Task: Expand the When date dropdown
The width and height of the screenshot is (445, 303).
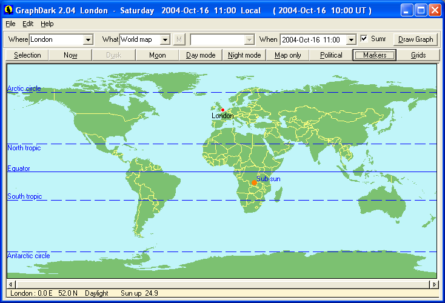Action: [350, 39]
